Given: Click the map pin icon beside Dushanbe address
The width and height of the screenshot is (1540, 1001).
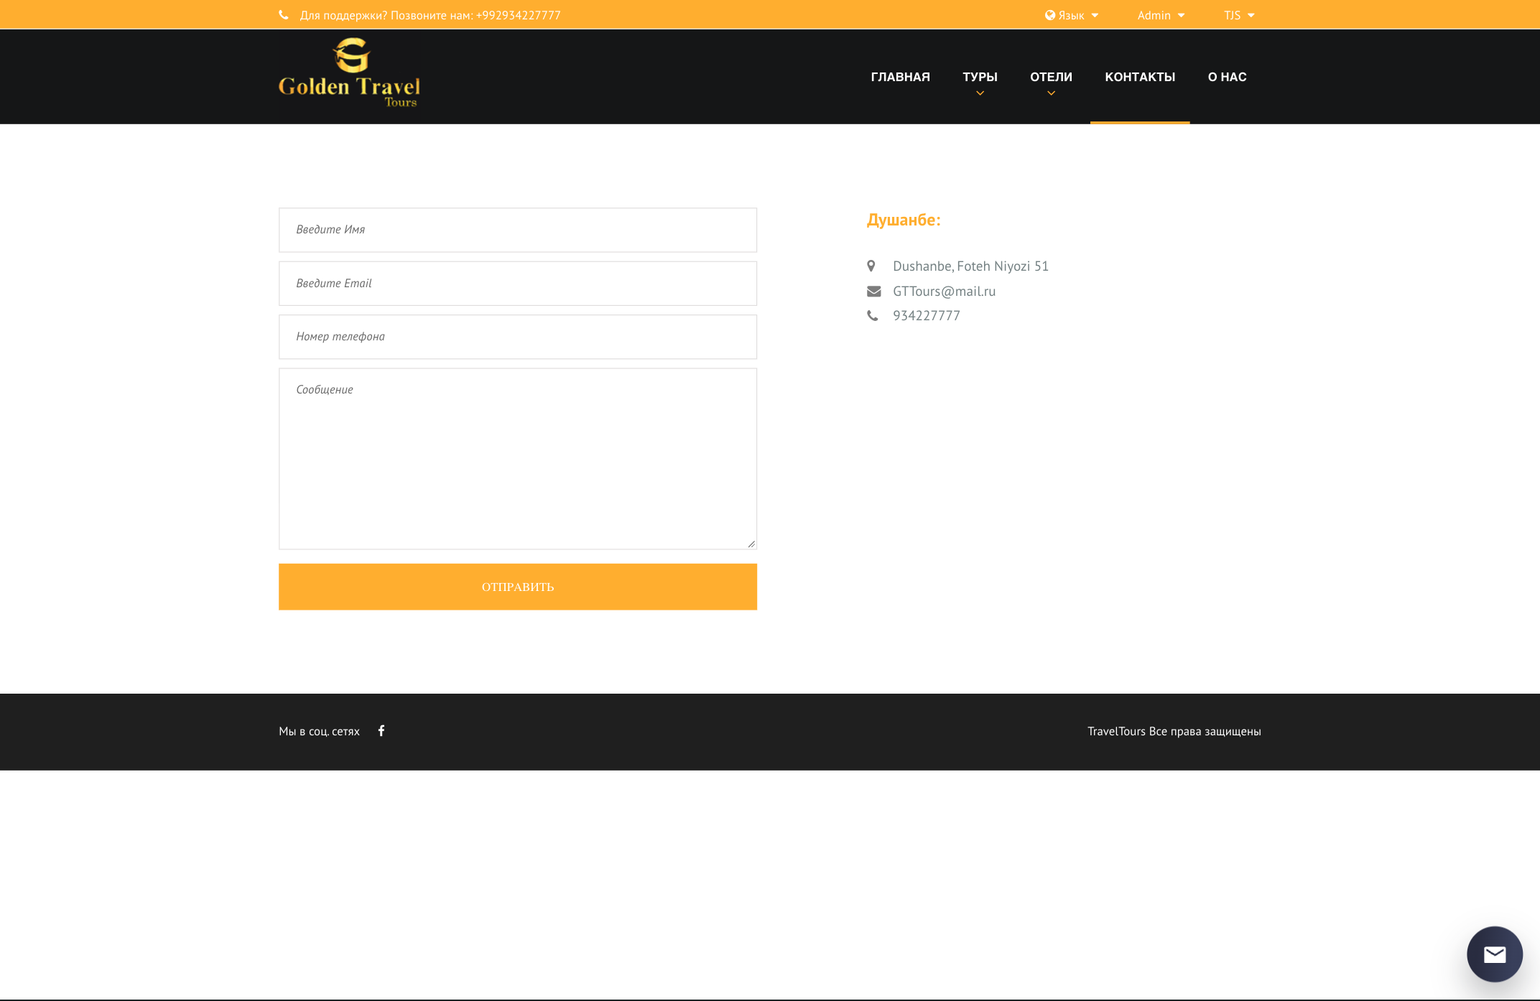Looking at the screenshot, I should click(x=871, y=266).
